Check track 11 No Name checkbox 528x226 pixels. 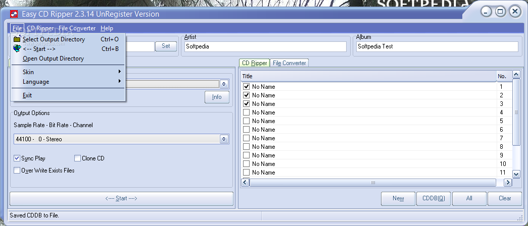coord(246,173)
